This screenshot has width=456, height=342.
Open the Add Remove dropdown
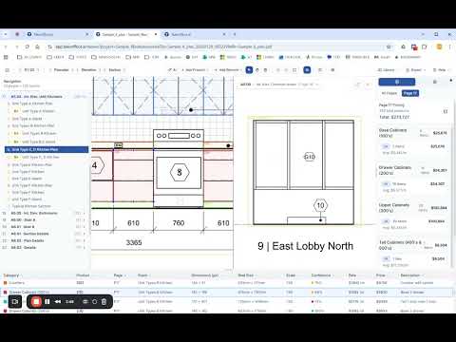228,70
